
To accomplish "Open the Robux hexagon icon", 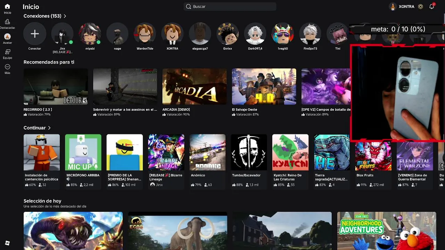I will 421,7.
